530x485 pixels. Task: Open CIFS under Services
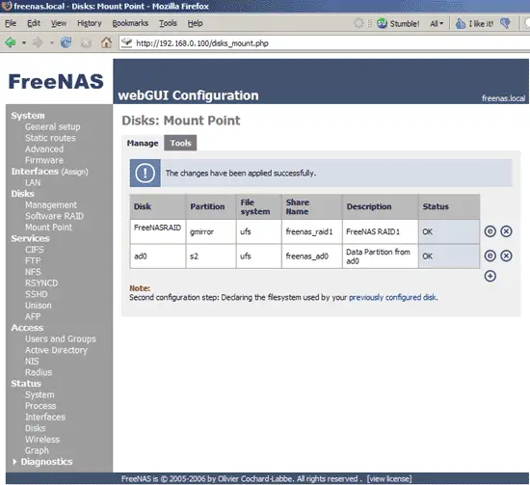34,250
